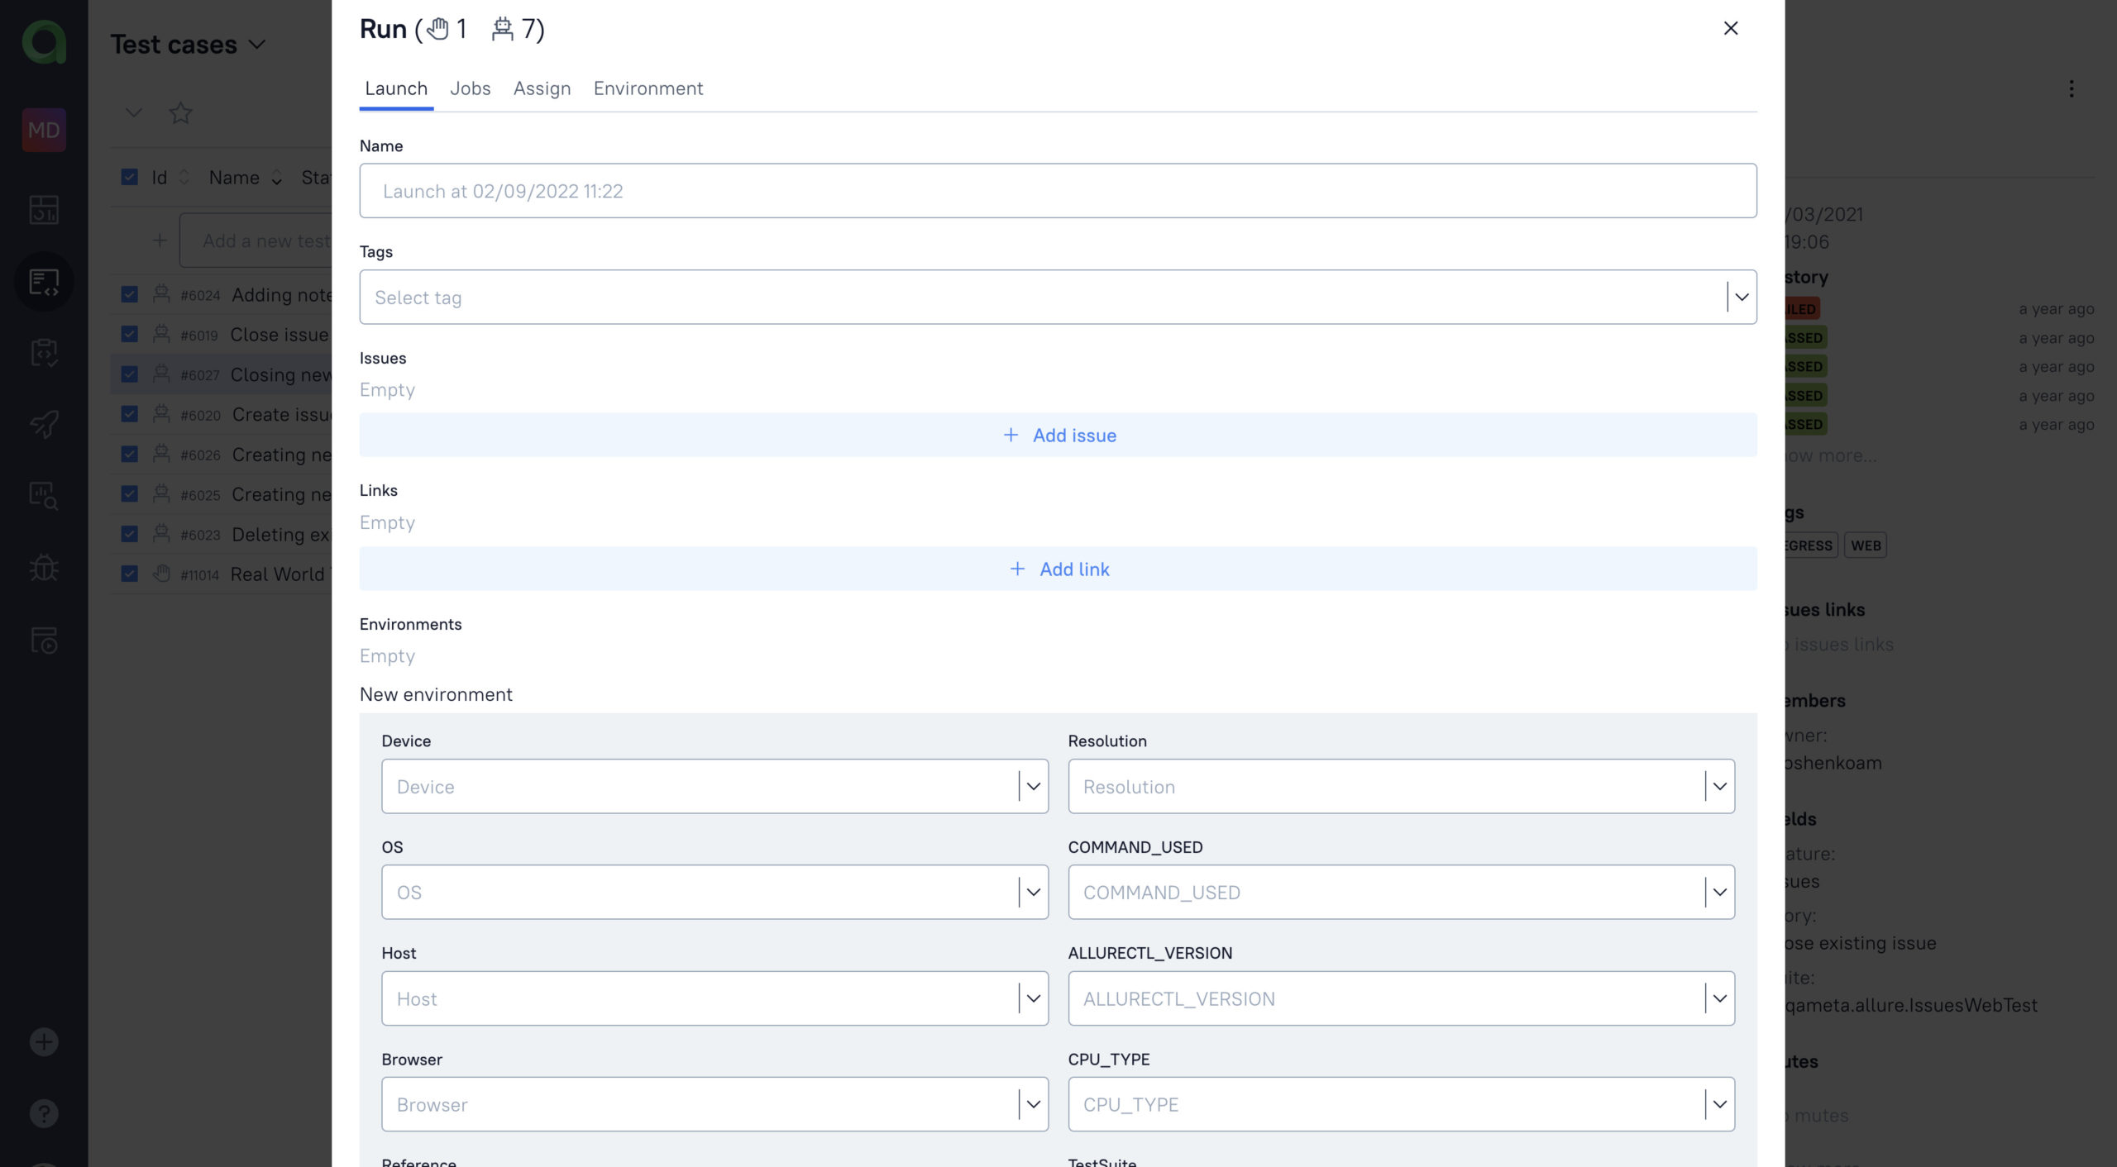Open the help question mark icon
Screen dimensions: 2117x1167
(x=44, y=1113)
